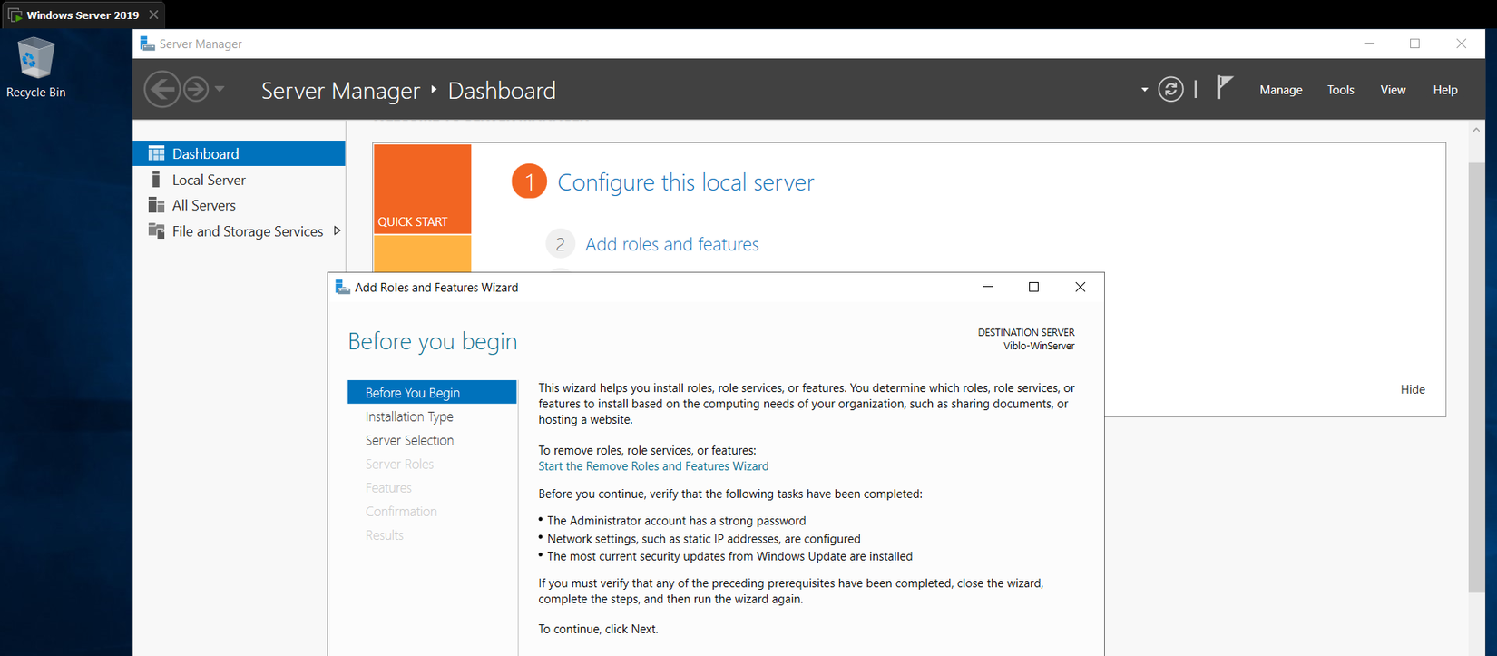Open the dropdown arrow beside refresh

click(x=1144, y=90)
